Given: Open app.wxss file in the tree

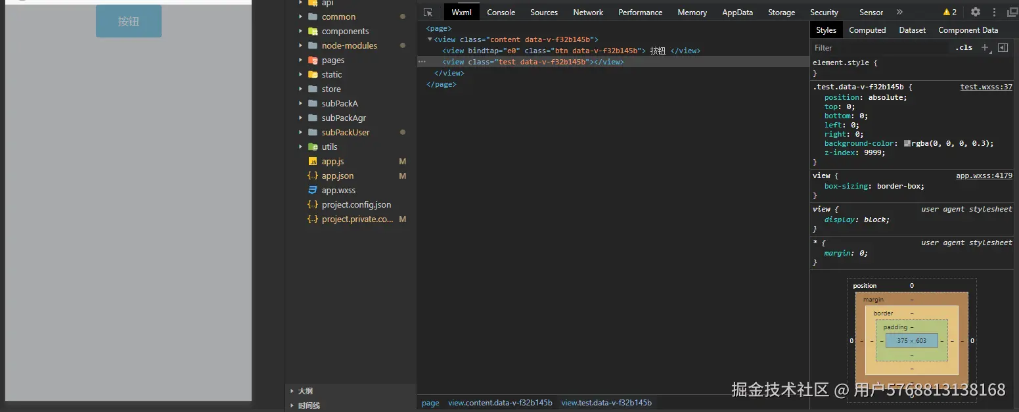Looking at the screenshot, I should coord(338,191).
